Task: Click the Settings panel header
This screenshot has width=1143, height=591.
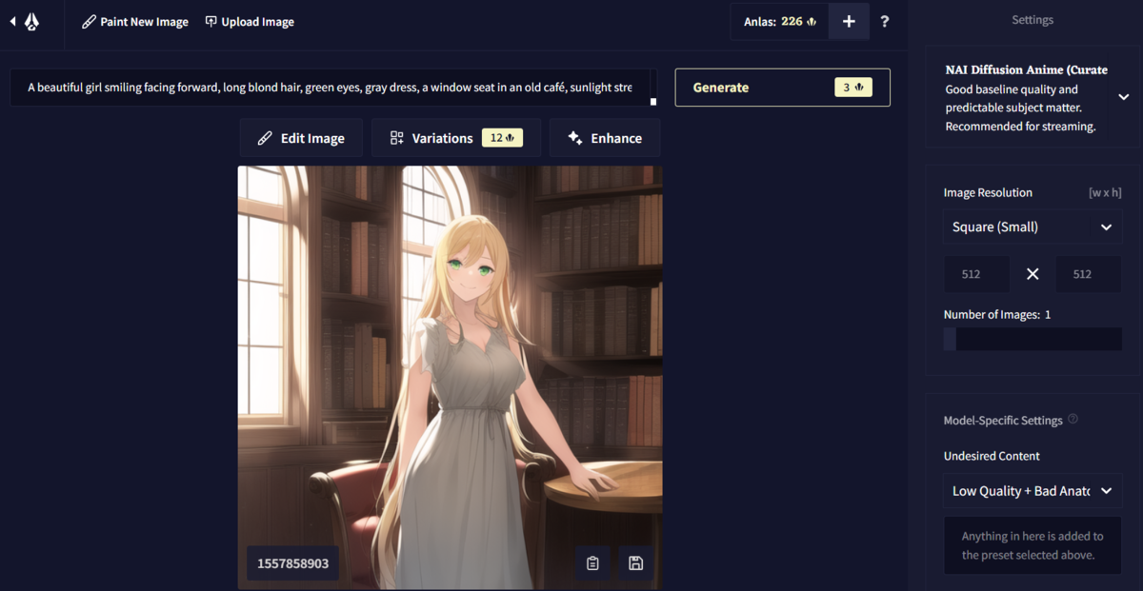Action: [1033, 20]
